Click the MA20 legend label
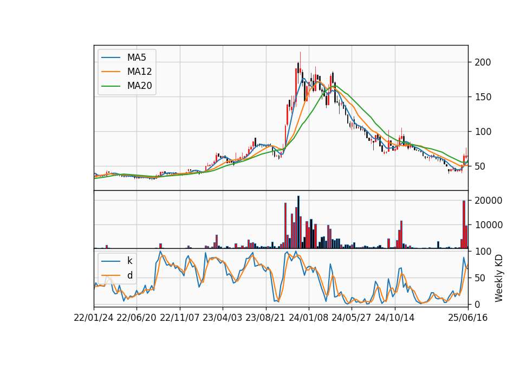The image size is (520, 374). click(x=139, y=86)
